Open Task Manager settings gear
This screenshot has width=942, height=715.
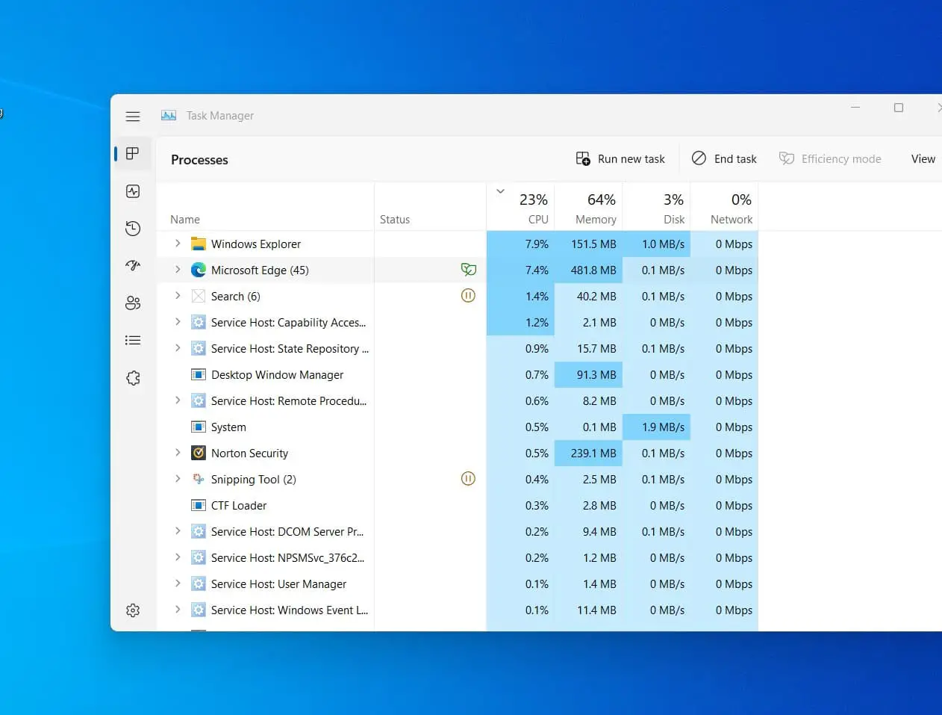[x=133, y=610]
